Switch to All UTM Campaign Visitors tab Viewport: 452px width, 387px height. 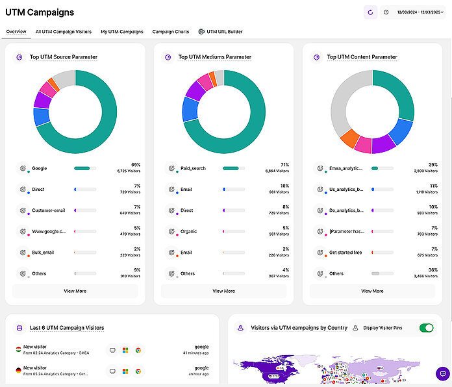[x=64, y=31]
